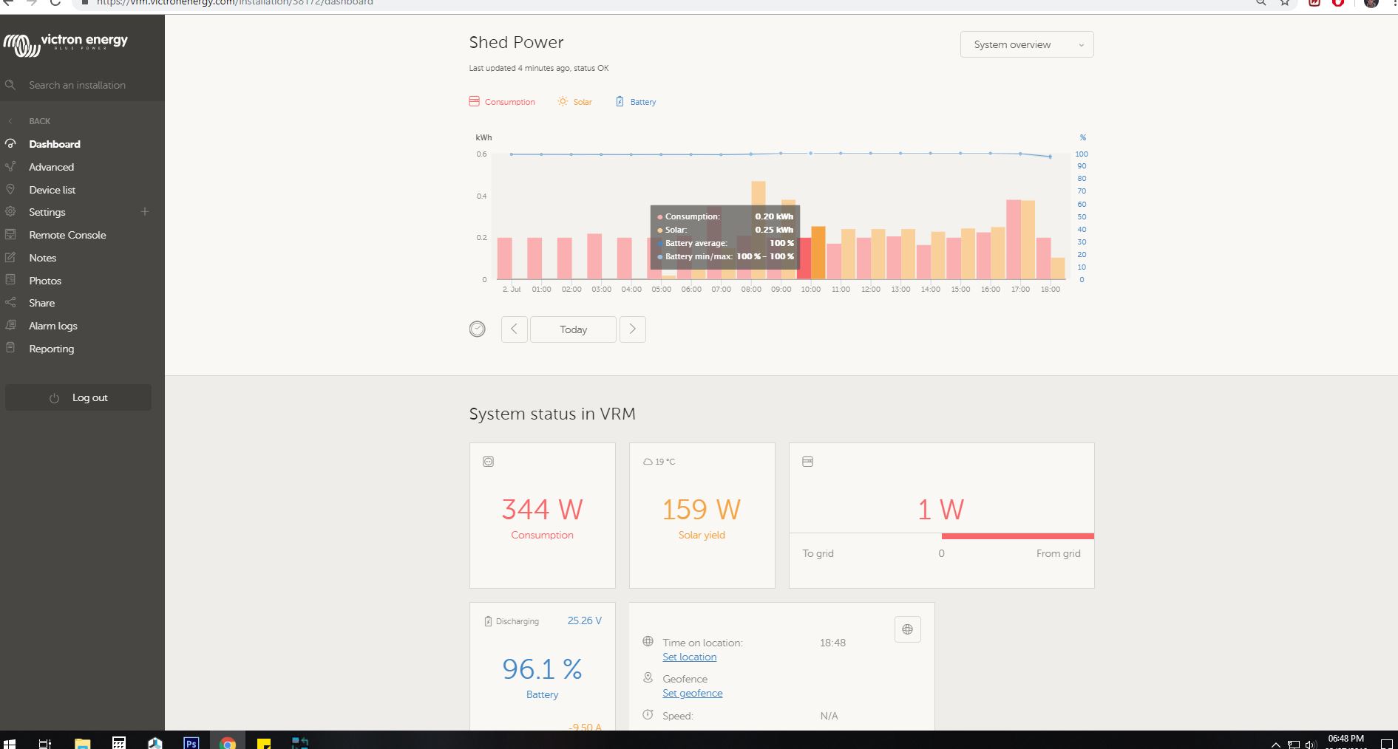Click the Victron Energy logo
1398x749 pixels.
click(x=66, y=44)
